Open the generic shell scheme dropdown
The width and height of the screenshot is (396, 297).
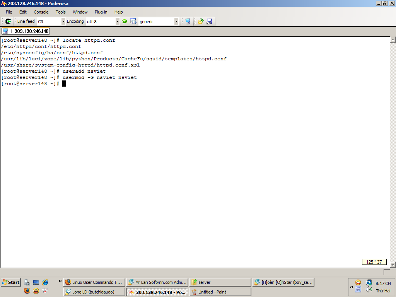pyautogui.click(x=176, y=22)
